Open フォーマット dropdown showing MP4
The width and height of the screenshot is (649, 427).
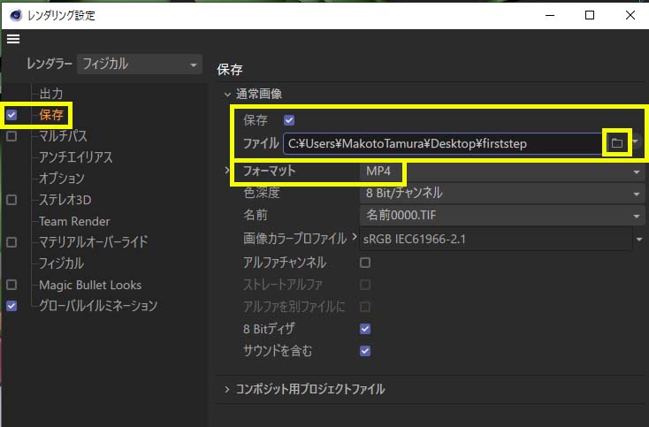[x=501, y=171]
